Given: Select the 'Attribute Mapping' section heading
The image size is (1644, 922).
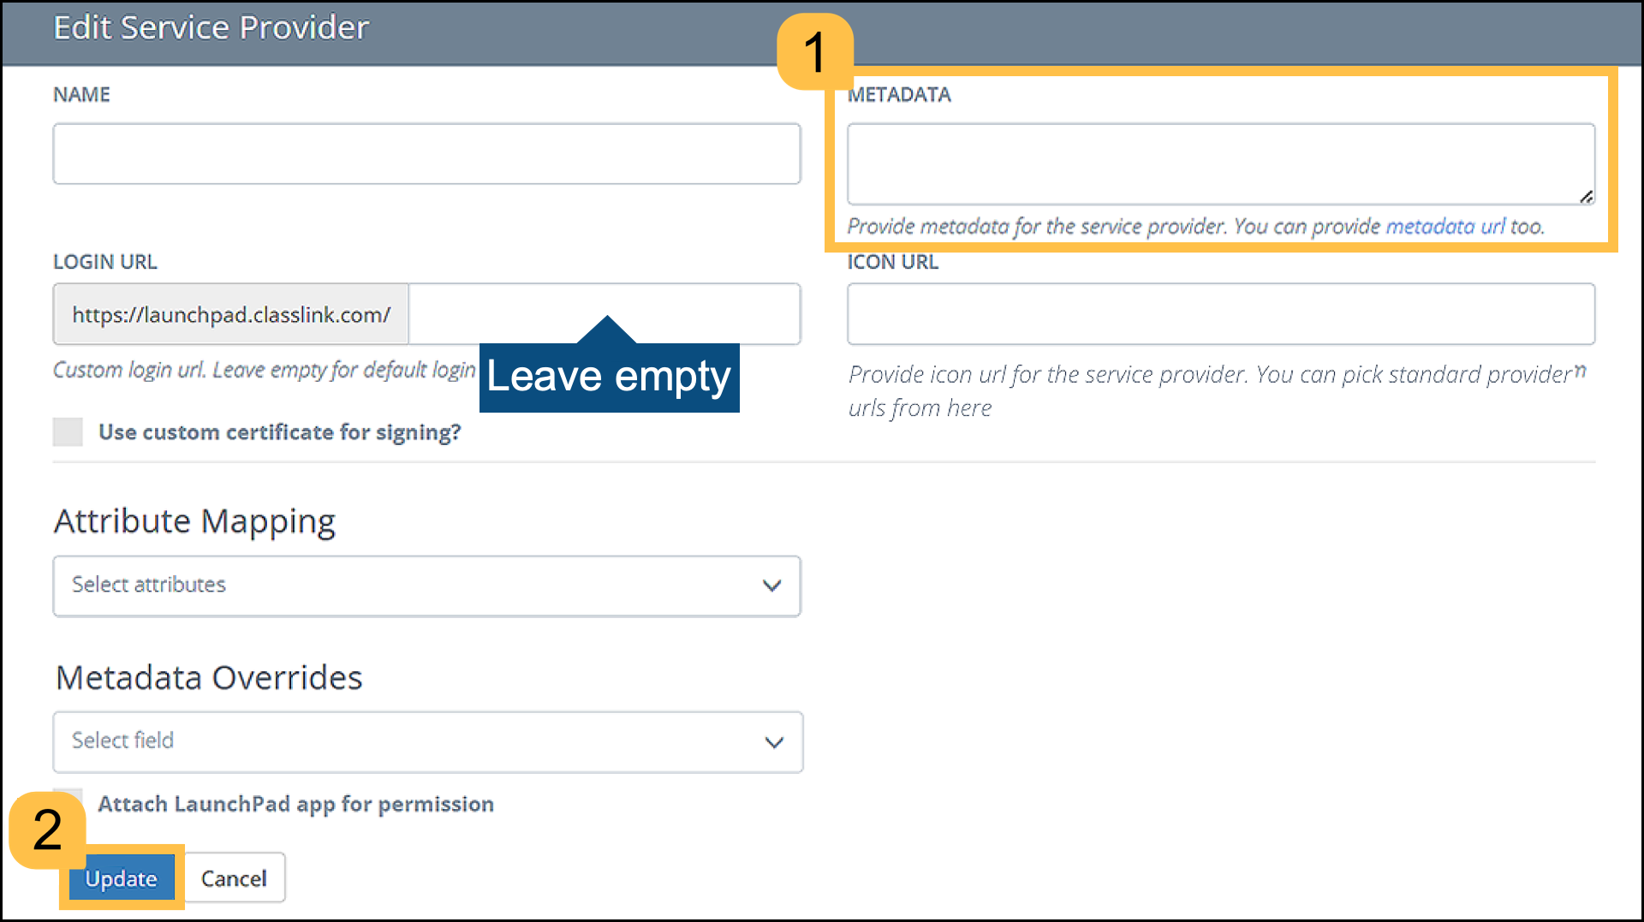Looking at the screenshot, I should coord(194,520).
